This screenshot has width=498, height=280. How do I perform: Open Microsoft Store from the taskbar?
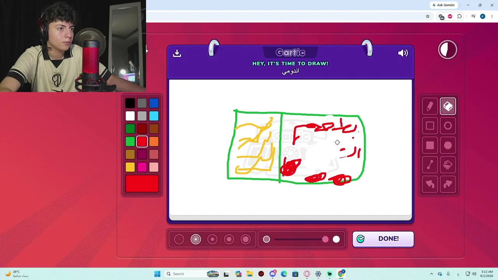295,274
